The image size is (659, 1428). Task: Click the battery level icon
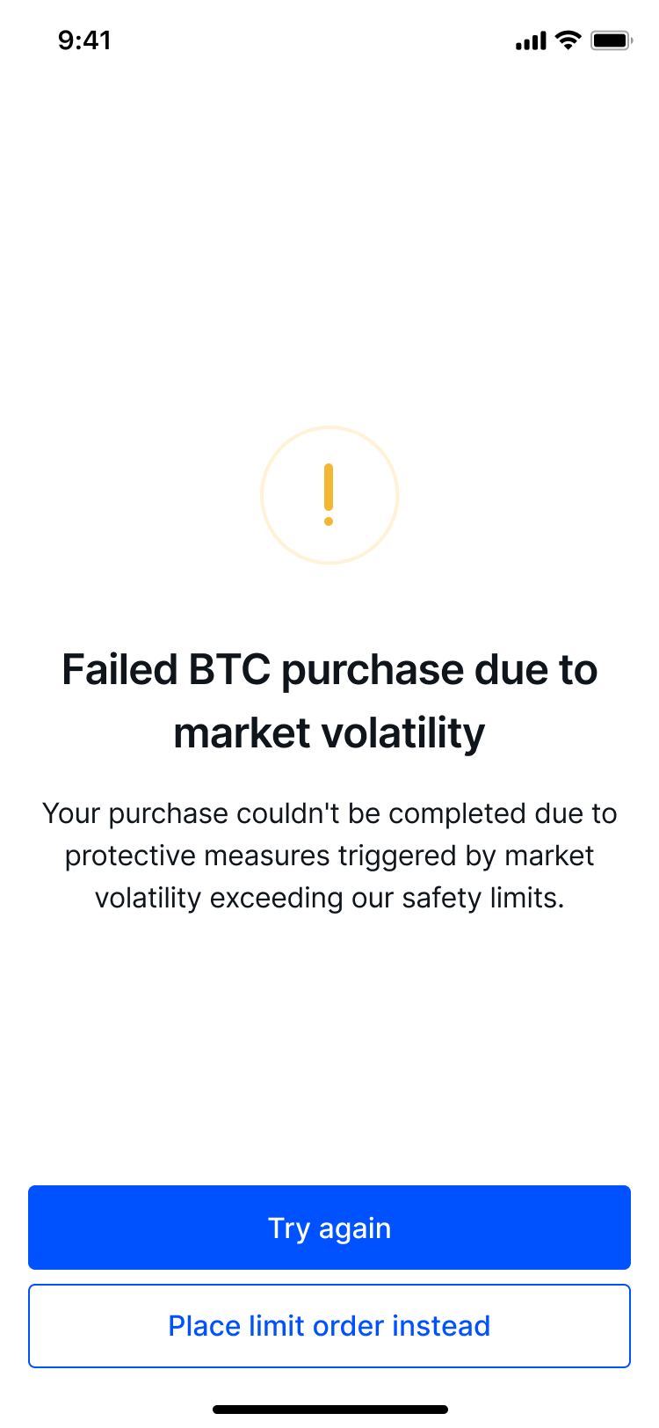pyautogui.click(x=612, y=40)
